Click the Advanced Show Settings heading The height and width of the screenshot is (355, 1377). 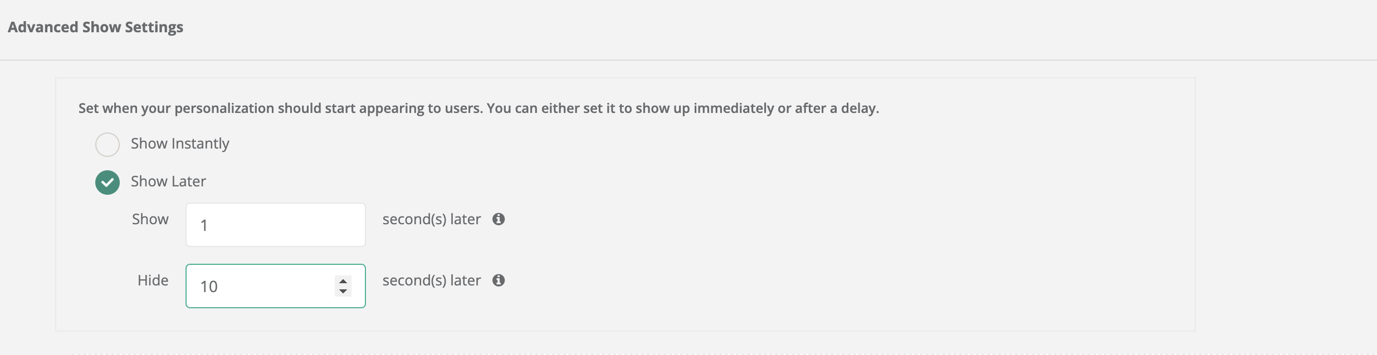[x=95, y=27]
